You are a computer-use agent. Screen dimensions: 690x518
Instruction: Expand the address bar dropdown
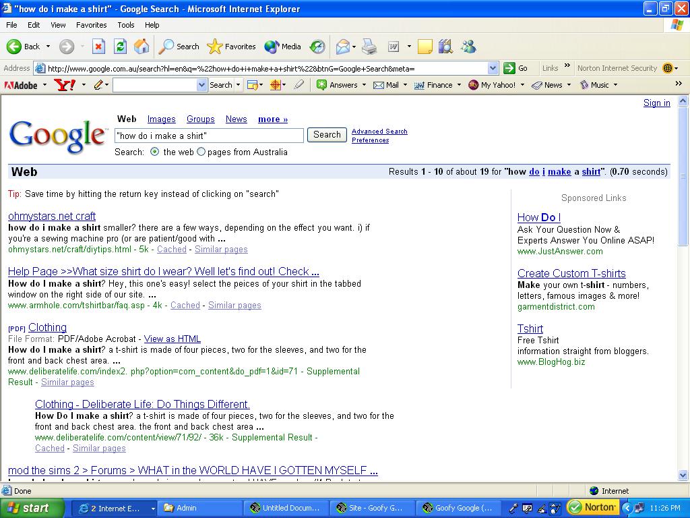(492, 68)
